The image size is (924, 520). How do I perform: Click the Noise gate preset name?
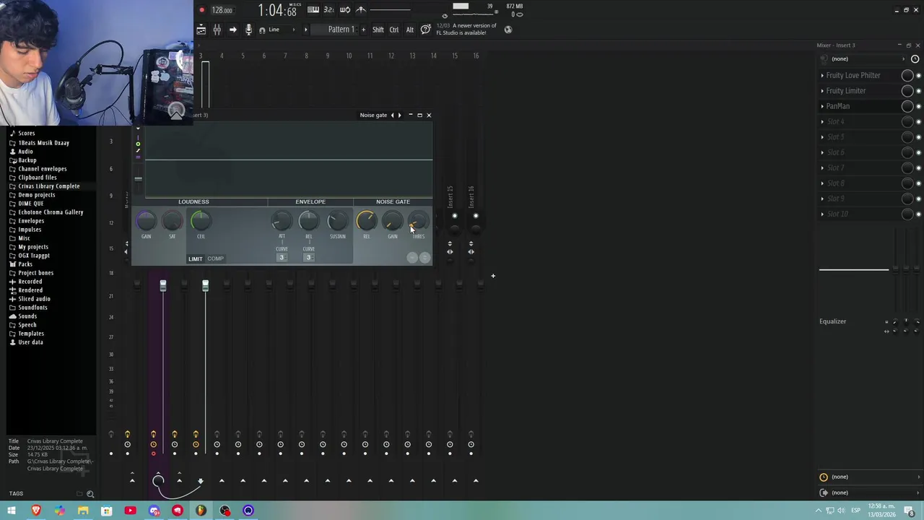pyautogui.click(x=373, y=115)
